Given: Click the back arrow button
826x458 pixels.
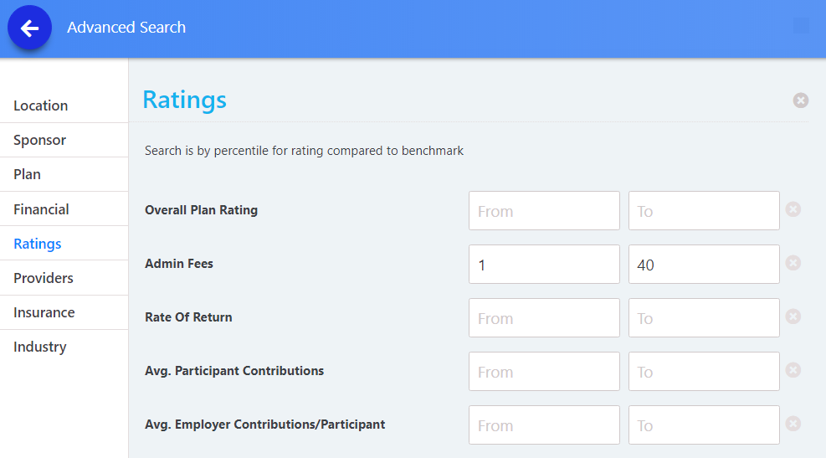Looking at the screenshot, I should pyautogui.click(x=30, y=28).
